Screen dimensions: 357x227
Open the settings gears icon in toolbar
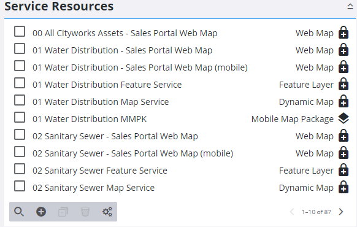(107, 212)
